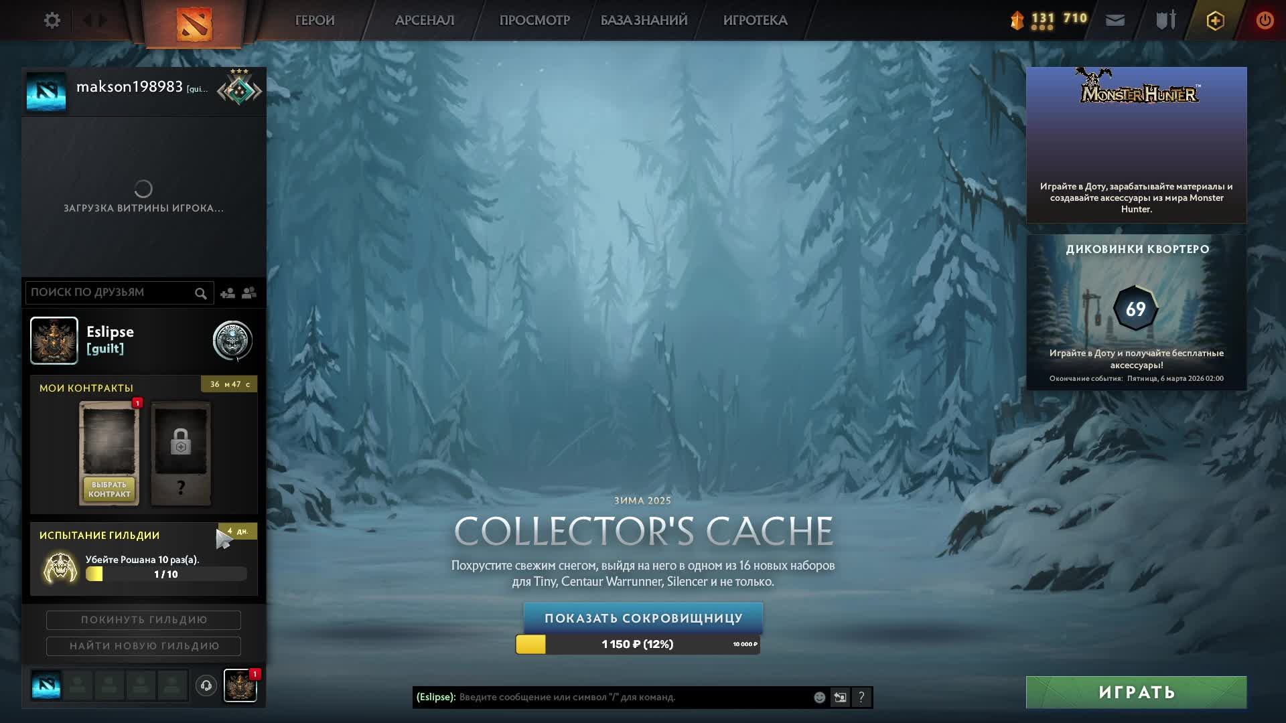This screenshot has height=723, width=1286.
Task: Expand the chat window with popout icon
Action: tap(840, 698)
